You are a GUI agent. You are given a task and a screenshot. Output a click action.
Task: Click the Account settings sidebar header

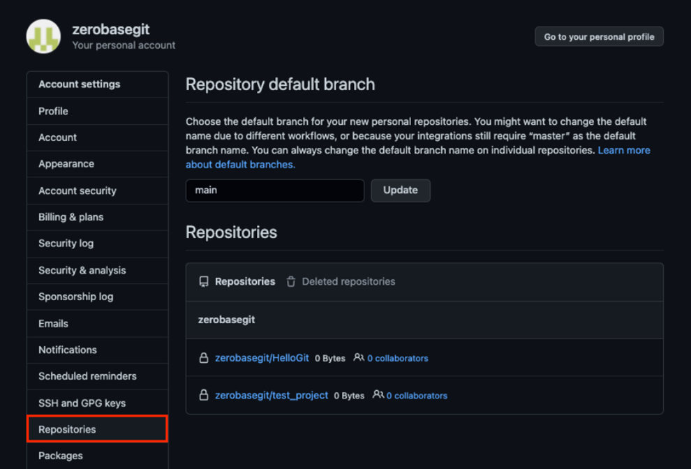coord(98,84)
